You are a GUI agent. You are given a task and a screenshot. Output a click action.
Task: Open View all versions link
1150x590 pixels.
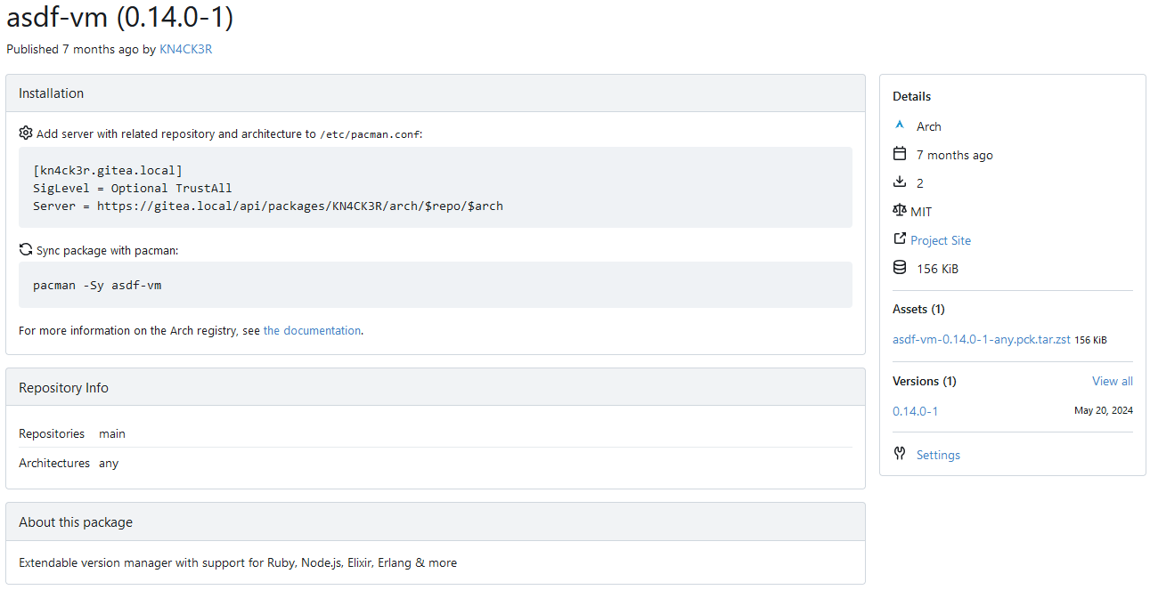(1113, 381)
